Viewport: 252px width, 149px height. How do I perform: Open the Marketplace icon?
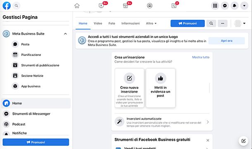pos(125,6)
